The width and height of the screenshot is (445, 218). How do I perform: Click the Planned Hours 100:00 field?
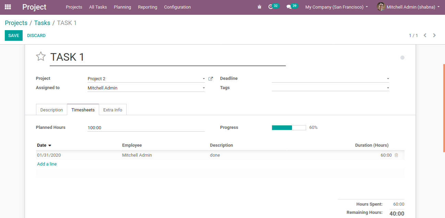[146, 128]
